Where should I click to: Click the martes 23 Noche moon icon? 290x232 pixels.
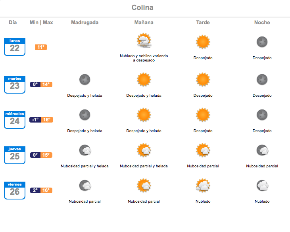262,80
